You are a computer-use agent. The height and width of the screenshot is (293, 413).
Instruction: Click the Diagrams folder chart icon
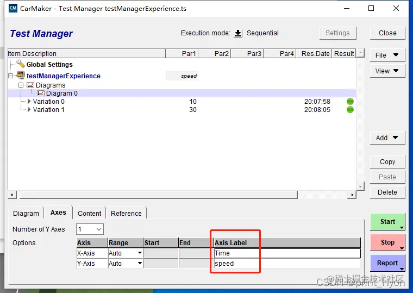tap(30, 85)
